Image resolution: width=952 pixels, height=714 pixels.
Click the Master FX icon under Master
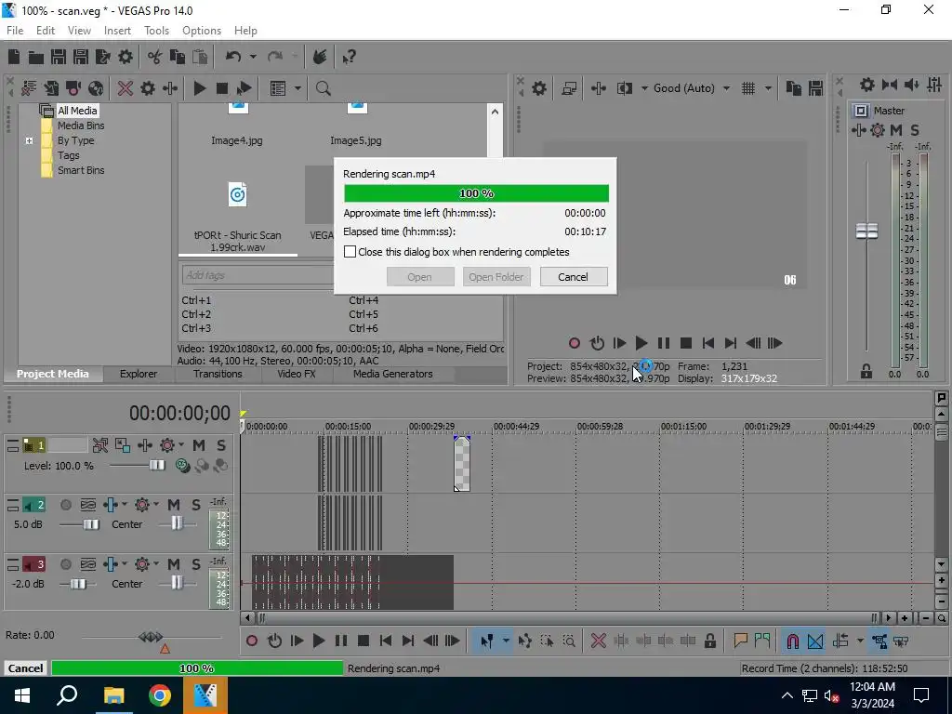pyautogui.click(x=858, y=130)
